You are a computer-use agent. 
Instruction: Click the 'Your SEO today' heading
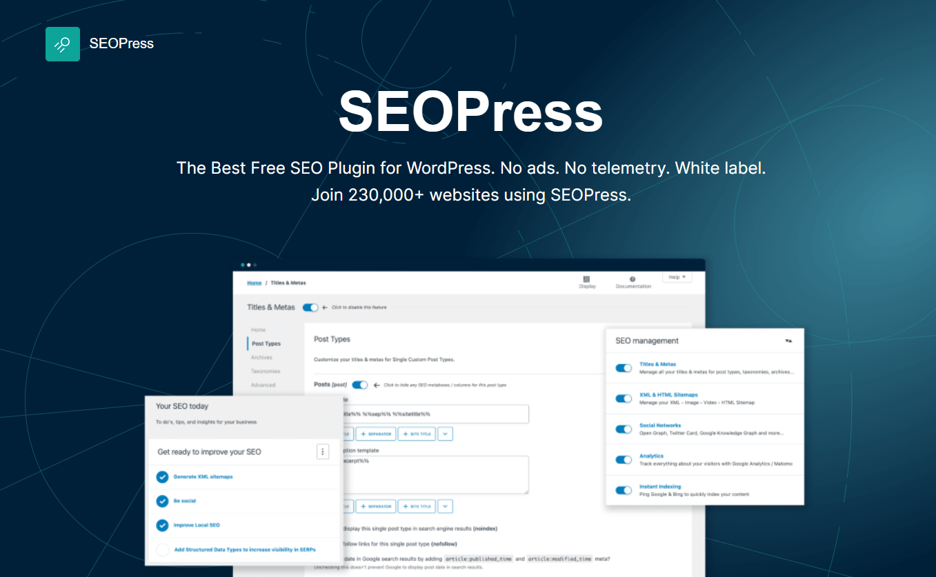(x=182, y=406)
